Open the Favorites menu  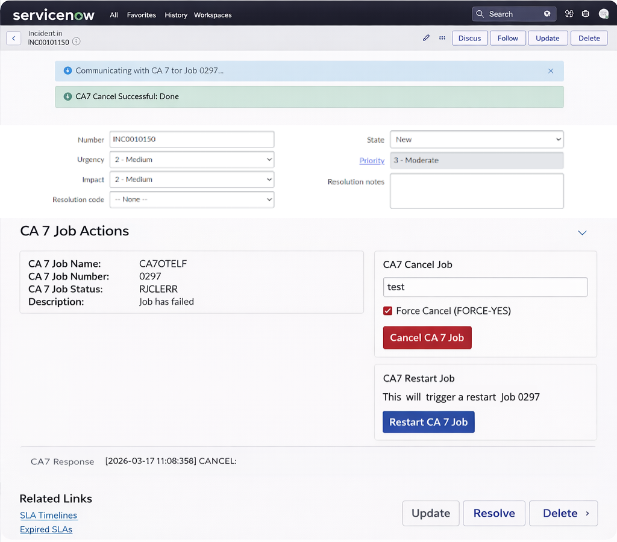[141, 15]
